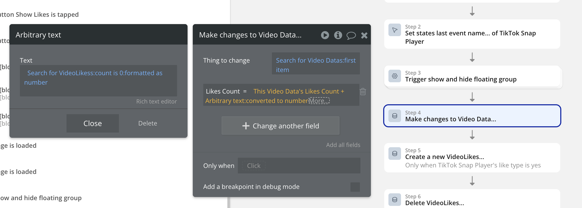Screen dimensions: 582x208
Task: Delete the Likes Count field with trash icon
Action: tap(363, 92)
